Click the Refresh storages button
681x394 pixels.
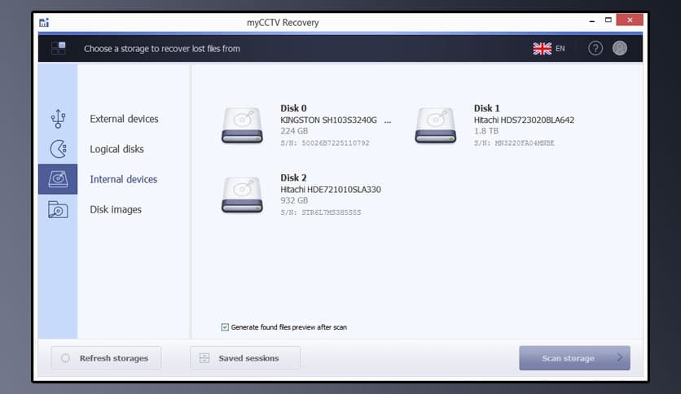[x=106, y=358]
